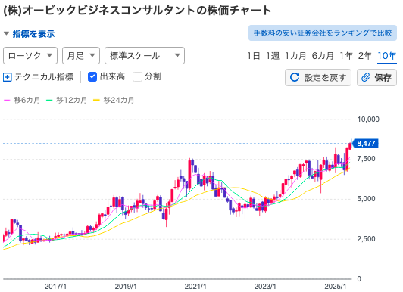Select the 1日 time range
Screen dimensions: 403x292
tap(254, 56)
